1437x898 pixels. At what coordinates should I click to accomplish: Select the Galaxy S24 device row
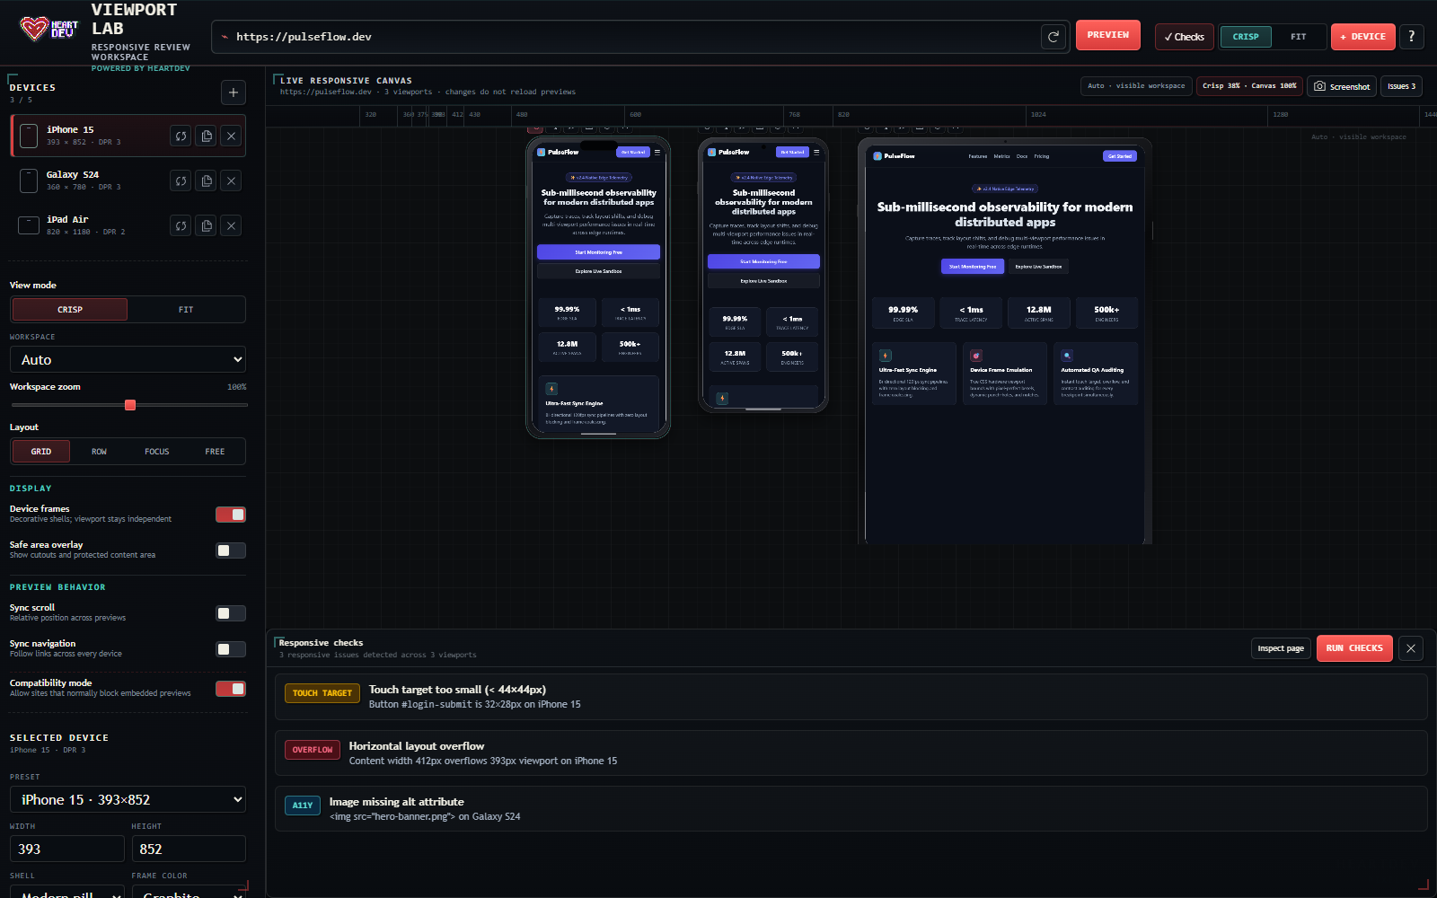pos(128,180)
